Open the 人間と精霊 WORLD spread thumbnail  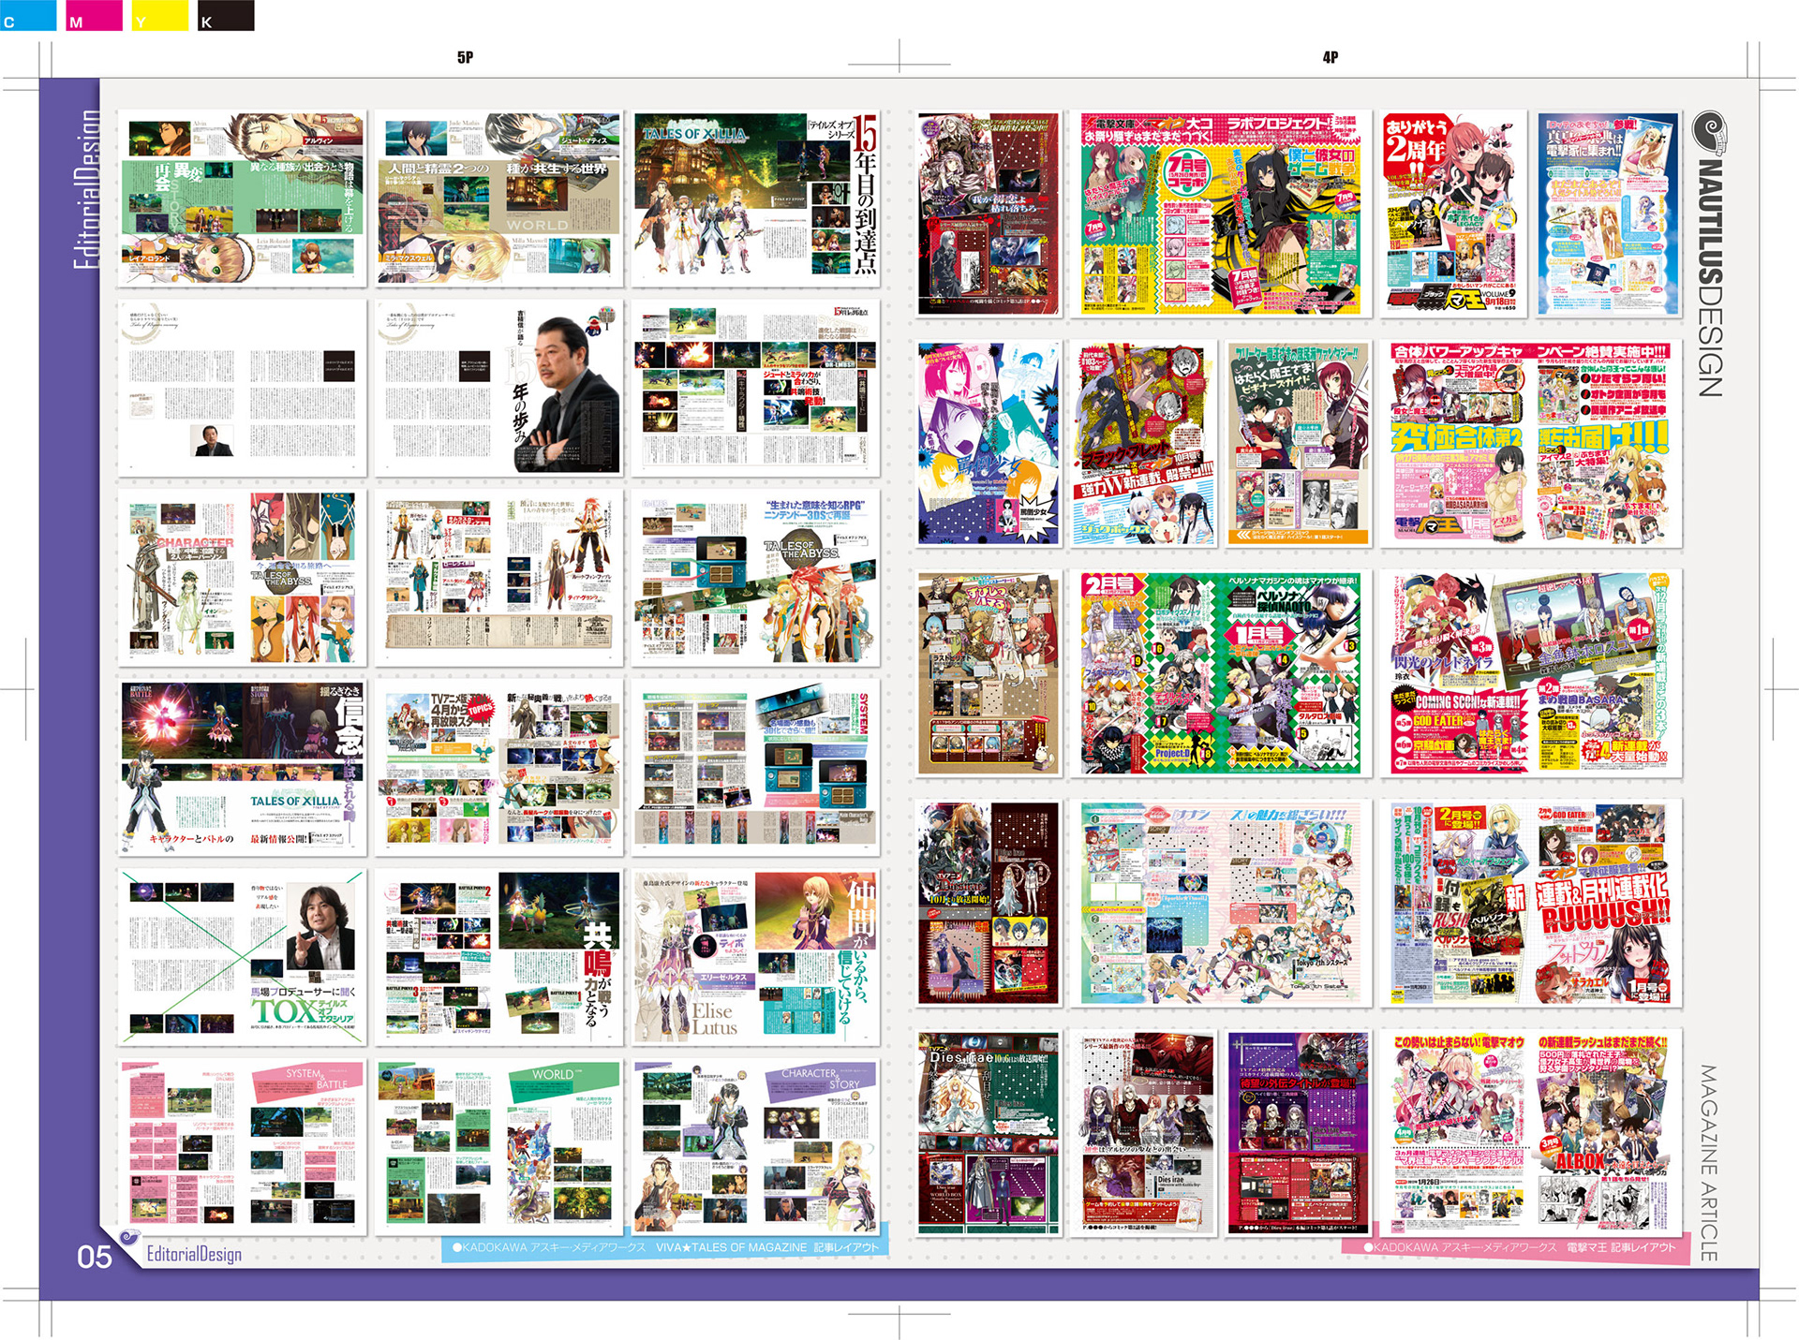click(x=498, y=198)
